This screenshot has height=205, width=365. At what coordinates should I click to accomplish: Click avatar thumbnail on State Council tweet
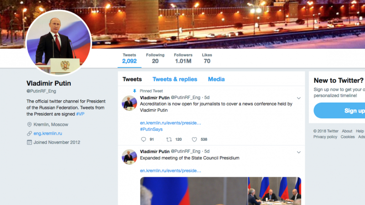129,157
